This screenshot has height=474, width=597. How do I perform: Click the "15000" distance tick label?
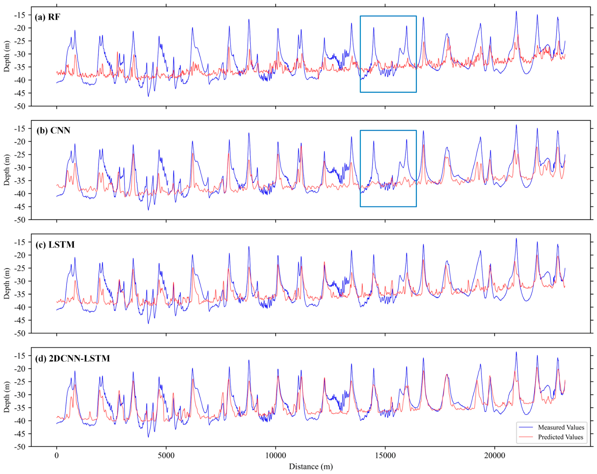click(385, 455)
